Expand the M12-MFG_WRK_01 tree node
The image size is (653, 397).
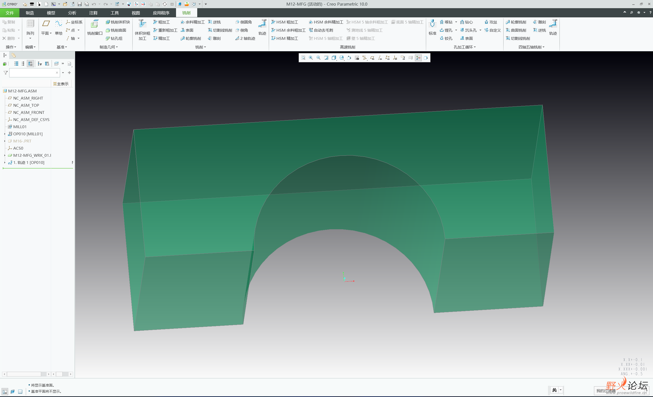[x=5, y=155]
